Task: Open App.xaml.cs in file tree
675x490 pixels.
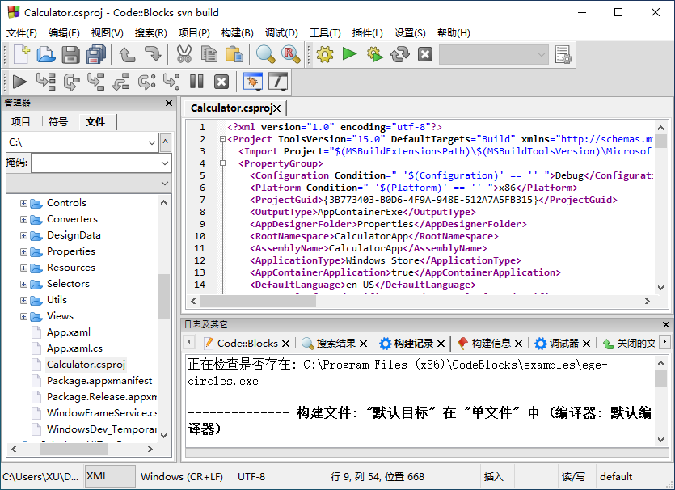Action: pos(74,348)
